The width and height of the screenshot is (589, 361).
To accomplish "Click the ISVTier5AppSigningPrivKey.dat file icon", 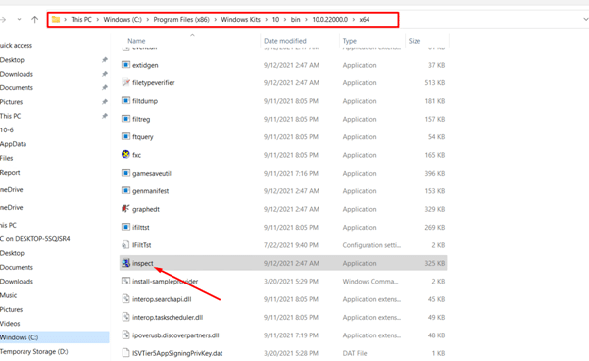I will 125,353.
